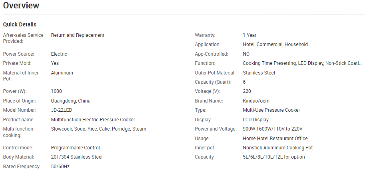The width and height of the screenshot is (365, 179).
Task: Click the '900W-1600W/110V to 220V' value
Action: click(273, 129)
